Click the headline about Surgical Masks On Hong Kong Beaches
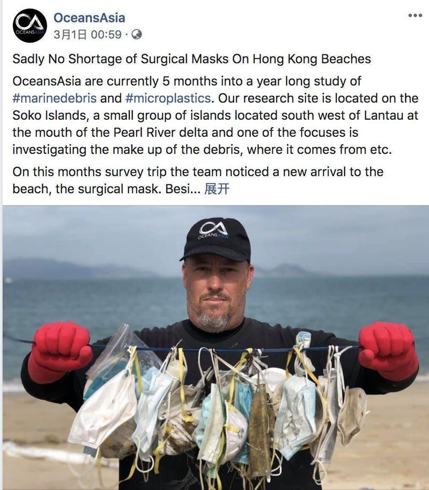Screen dimensions: 429x490 tap(191, 58)
